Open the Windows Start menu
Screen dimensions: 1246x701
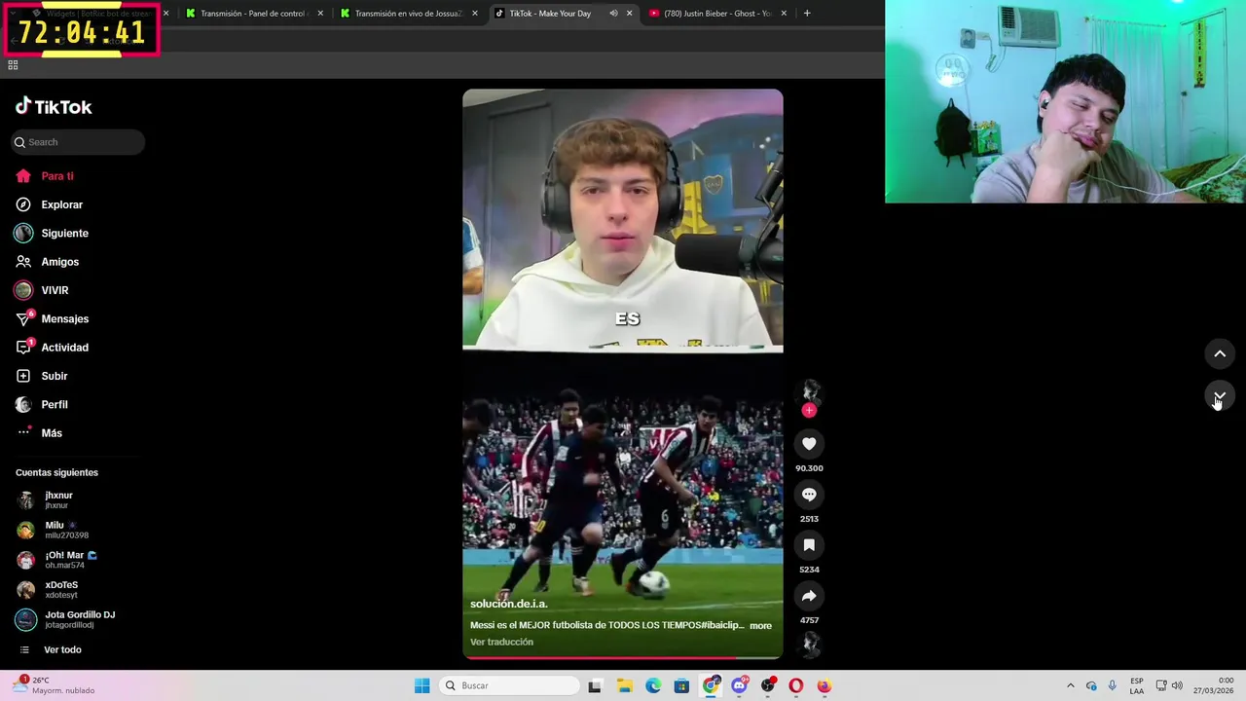pos(421,685)
